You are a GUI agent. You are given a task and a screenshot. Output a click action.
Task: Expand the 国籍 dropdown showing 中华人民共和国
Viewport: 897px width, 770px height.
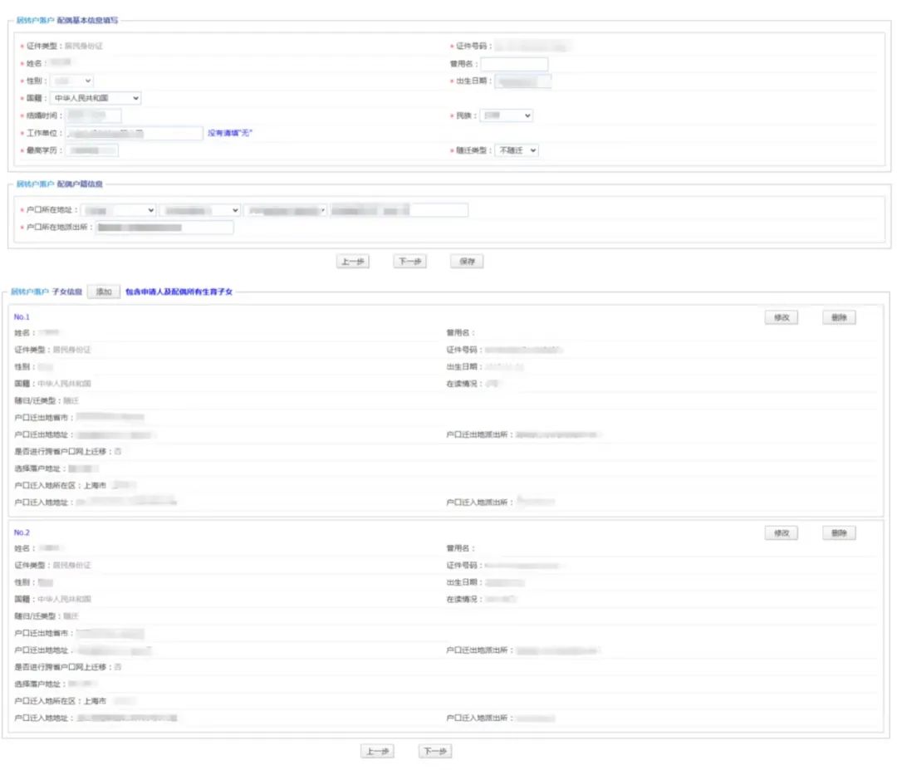click(x=96, y=98)
